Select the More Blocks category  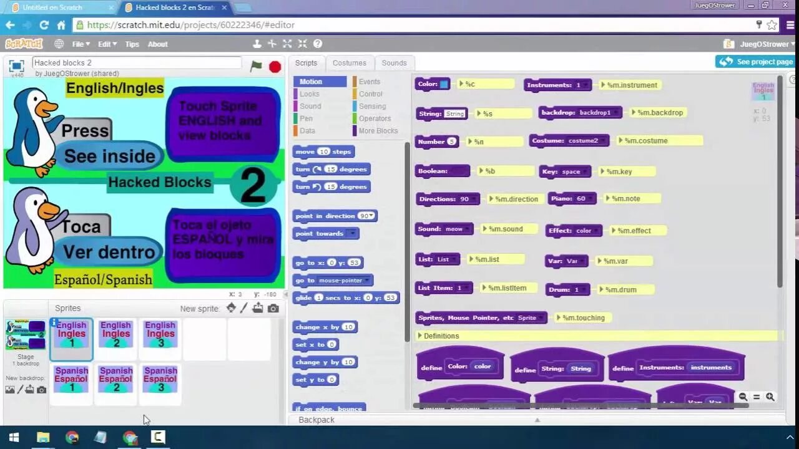(378, 131)
